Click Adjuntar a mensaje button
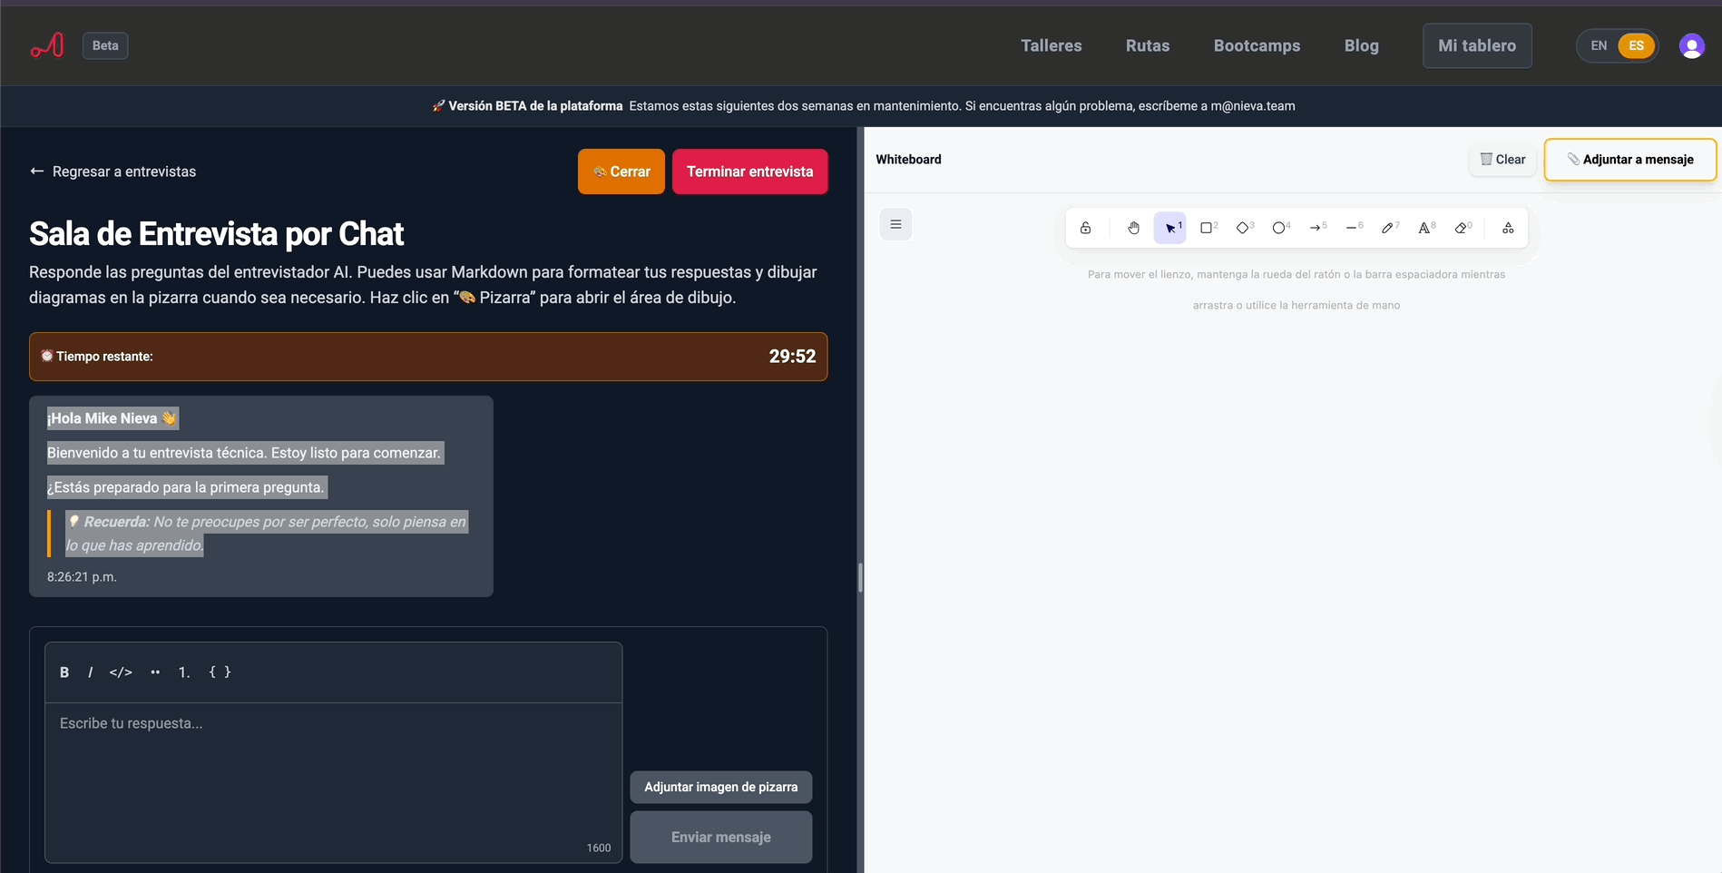Image resolution: width=1722 pixels, height=873 pixels. 1629,160
